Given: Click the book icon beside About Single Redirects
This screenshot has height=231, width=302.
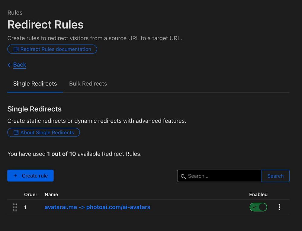Looking at the screenshot, I should (16, 133).
